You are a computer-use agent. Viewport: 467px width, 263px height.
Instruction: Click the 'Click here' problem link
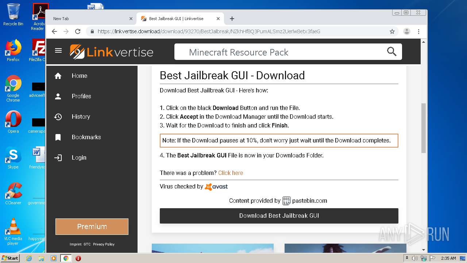click(x=231, y=173)
